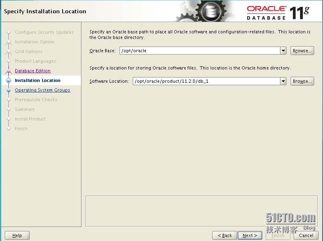Click the Installation Location step bullet icon
The height and width of the screenshot is (241, 323).
(9, 80)
